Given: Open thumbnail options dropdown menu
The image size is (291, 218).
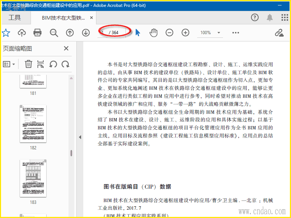Looking at the screenshot, I should [x=9, y=64].
